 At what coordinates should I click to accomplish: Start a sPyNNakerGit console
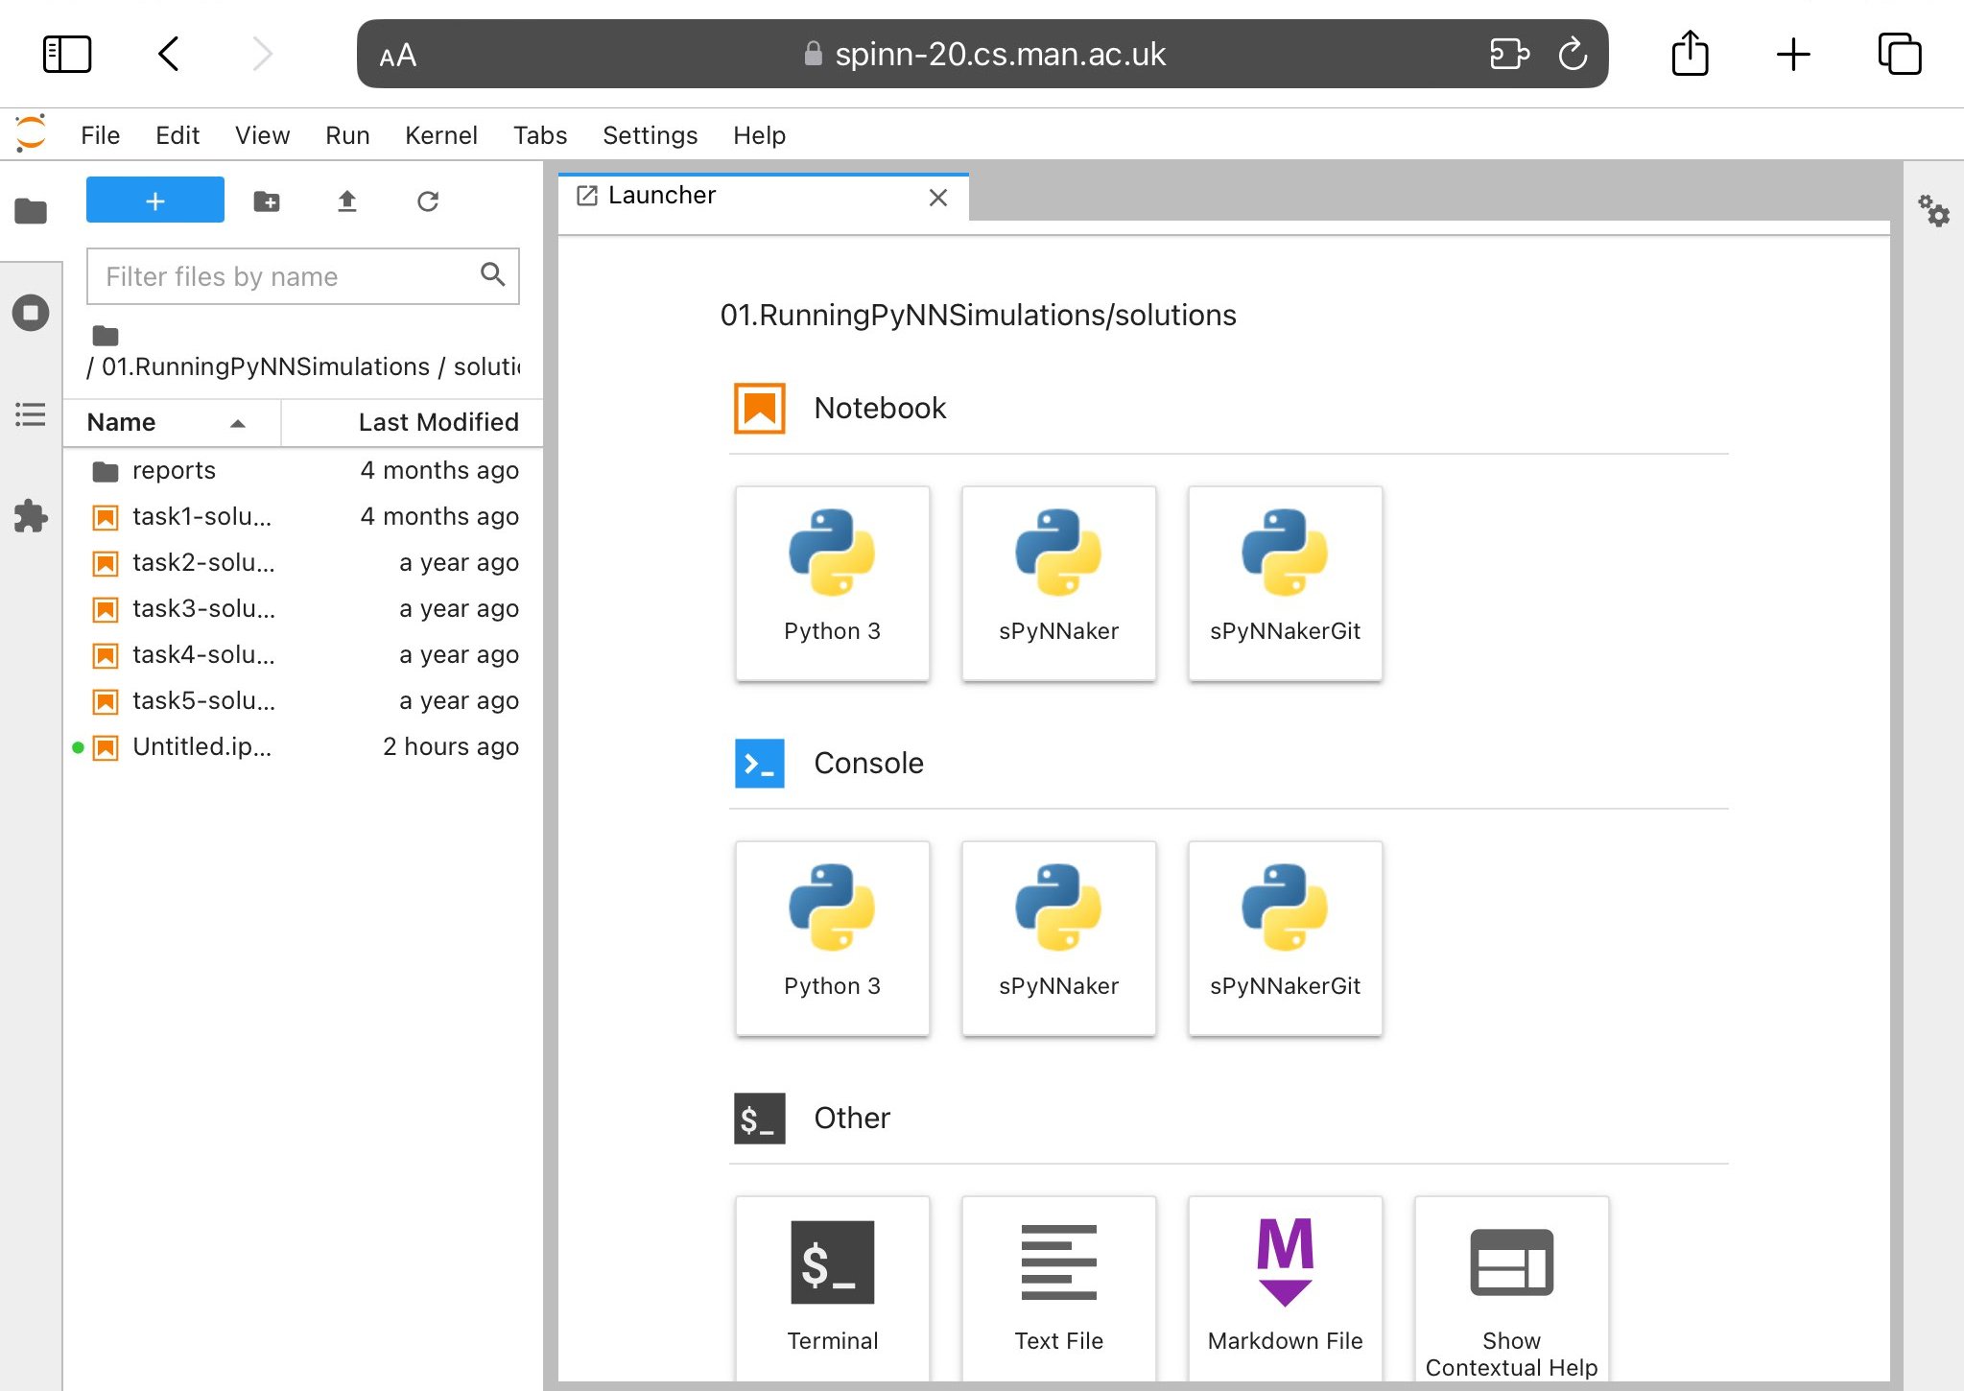(1285, 938)
